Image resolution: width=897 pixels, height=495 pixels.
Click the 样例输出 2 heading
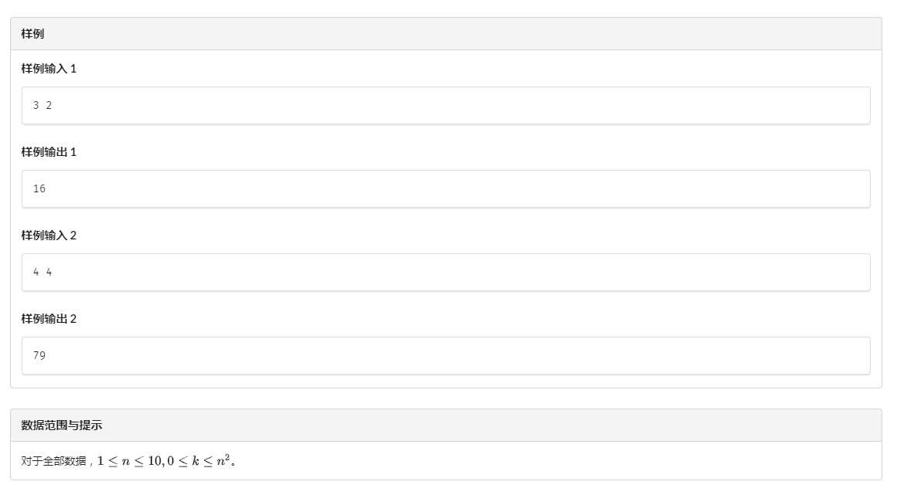49,319
